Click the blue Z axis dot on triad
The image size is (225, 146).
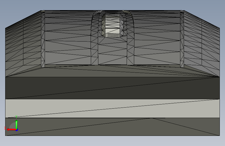pyautogui.click(x=17, y=130)
